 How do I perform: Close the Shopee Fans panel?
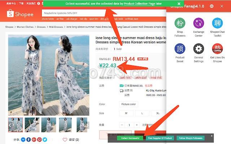coord(222,6)
